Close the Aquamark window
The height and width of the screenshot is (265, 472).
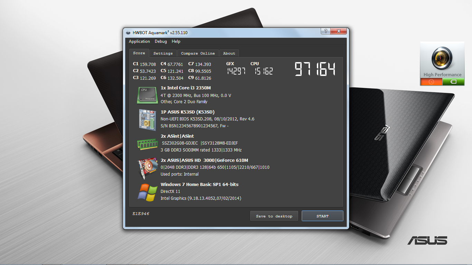[339, 31]
